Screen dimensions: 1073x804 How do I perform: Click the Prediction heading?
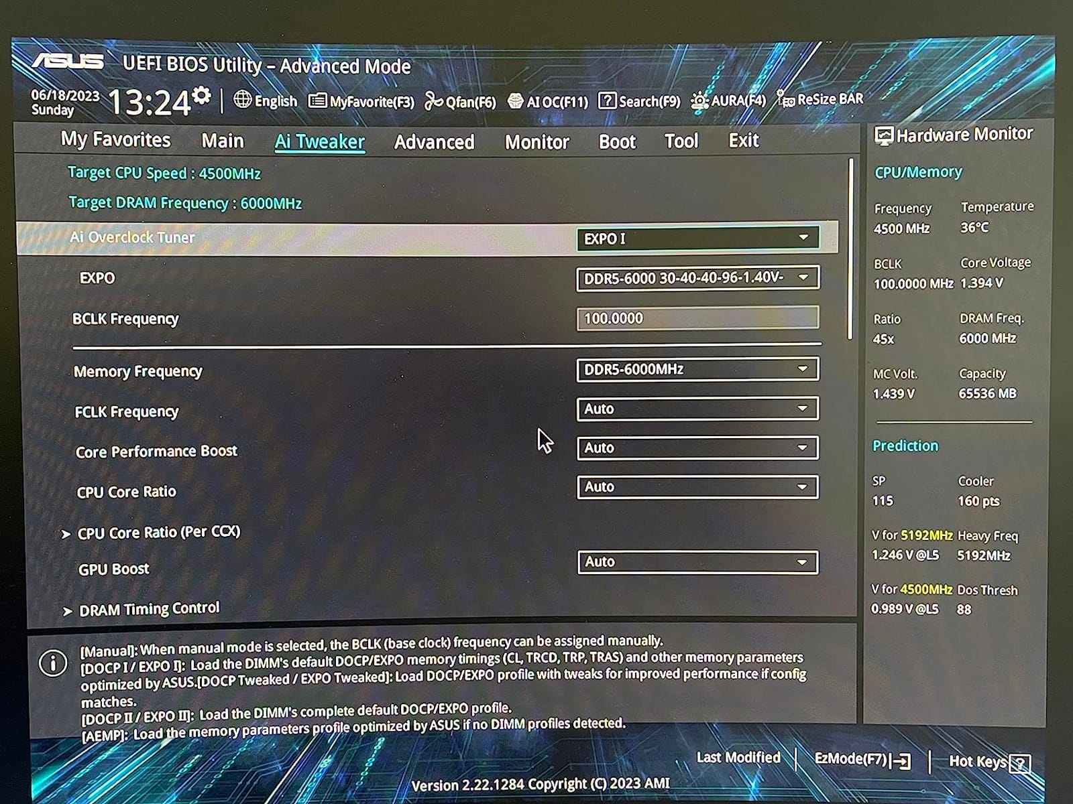coord(905,446)
